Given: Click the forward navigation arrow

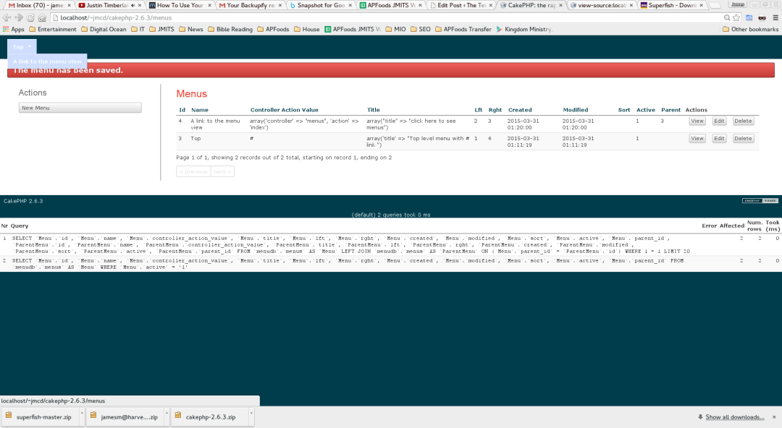Looking at the screenshot, I should coord(18,17).
